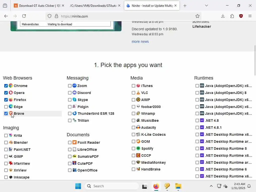Open File Explorer from the taskbar
256x192 pixels.
178,186
